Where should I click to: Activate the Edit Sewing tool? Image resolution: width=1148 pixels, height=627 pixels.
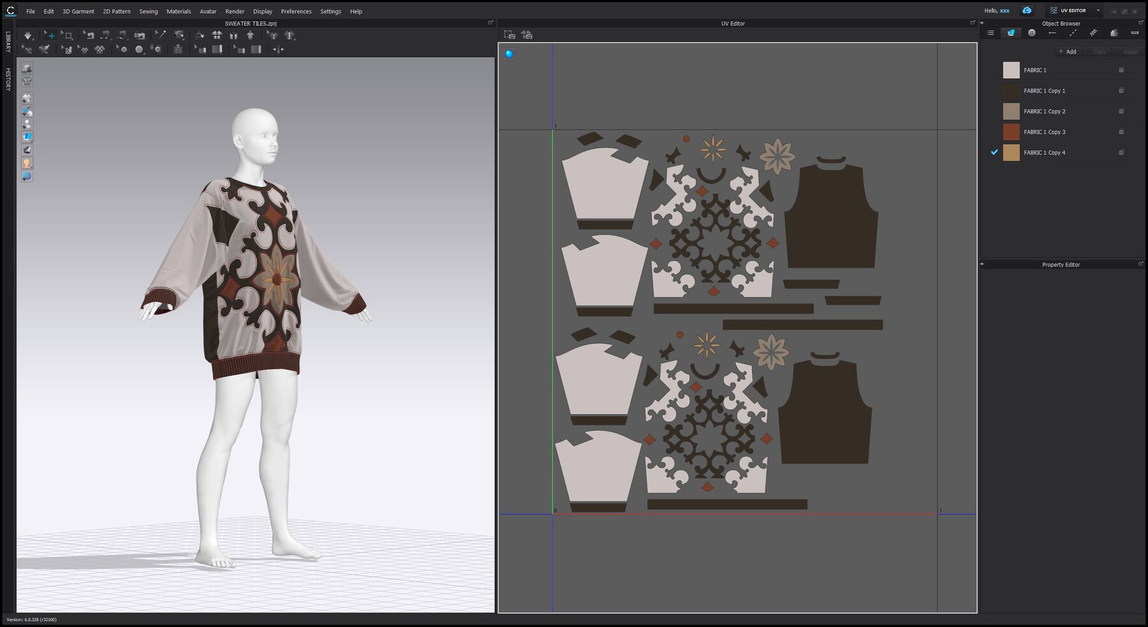[89, 36]
